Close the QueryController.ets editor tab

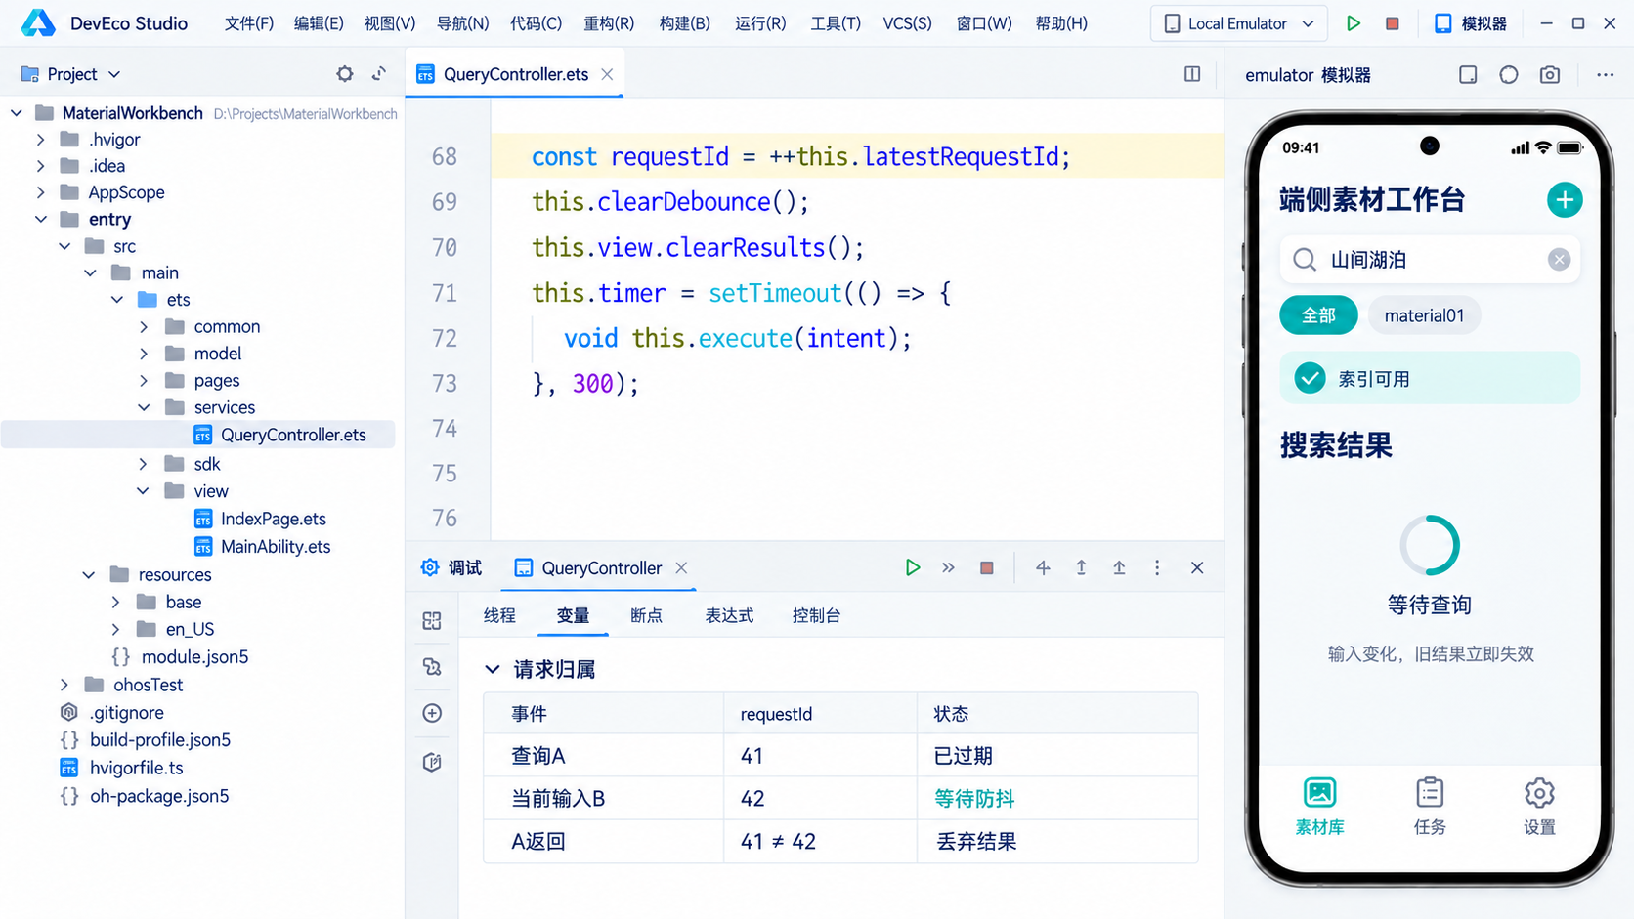point(607,74)
